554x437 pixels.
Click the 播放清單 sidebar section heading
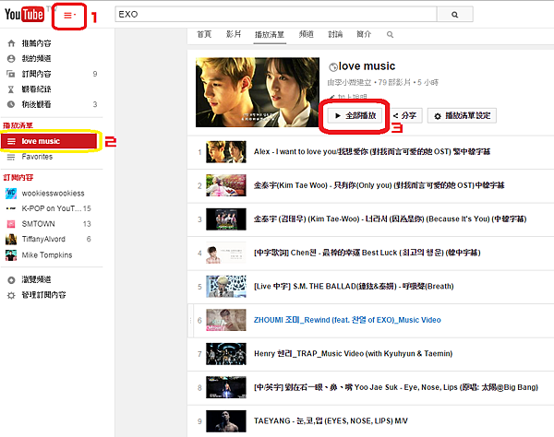(x=18, y=125)
